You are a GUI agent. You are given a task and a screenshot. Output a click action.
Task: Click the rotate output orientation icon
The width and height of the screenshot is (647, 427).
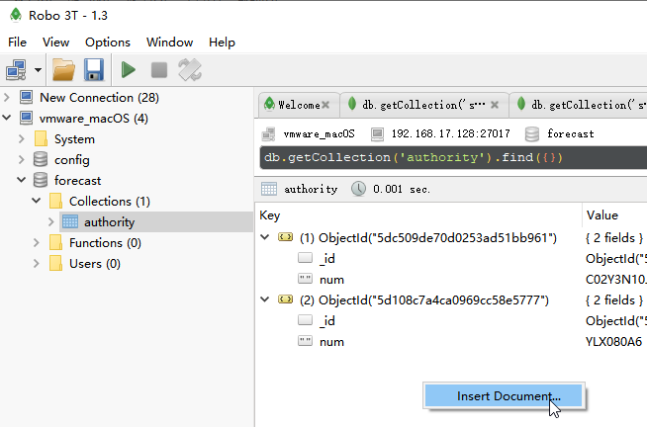190,70
